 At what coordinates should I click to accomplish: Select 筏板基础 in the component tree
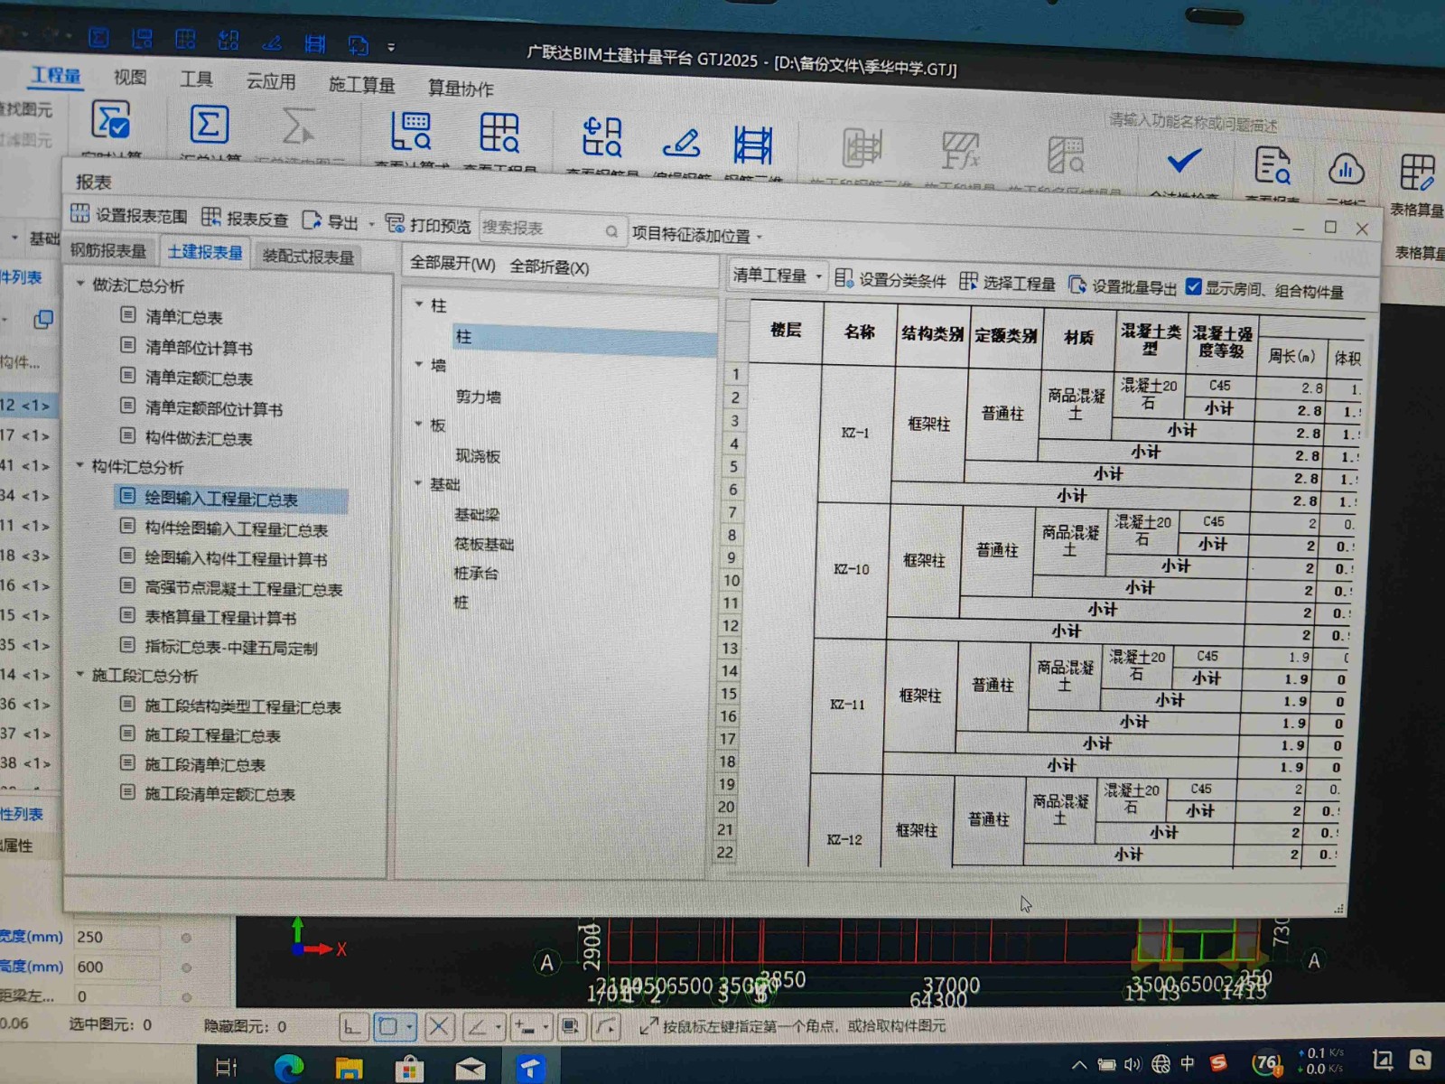(484, 544)
